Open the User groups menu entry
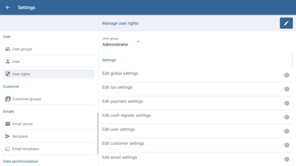296x166 pixels. pos(22,49)
